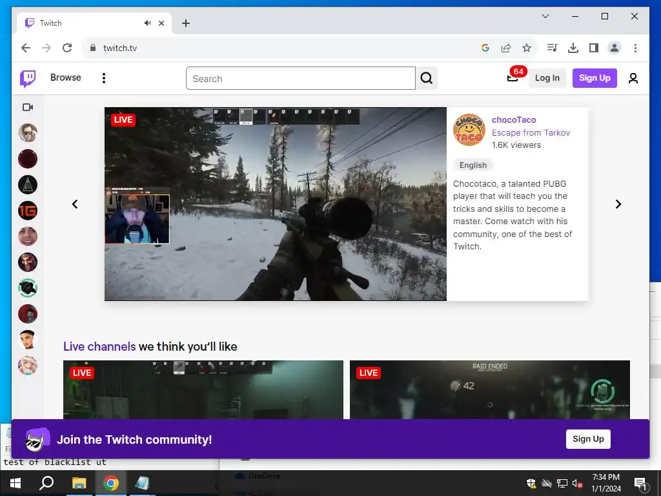Bookmark this tab with the star icon
This screenshot has height=496, width=661.
[x=527, y=48]
